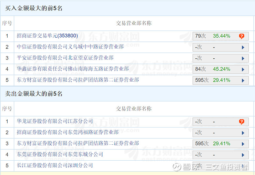Click blue arrow for 招商证券 东莞鸿福路 row
The height and width of the screenshot is (175, 255).
coord(243,133)
